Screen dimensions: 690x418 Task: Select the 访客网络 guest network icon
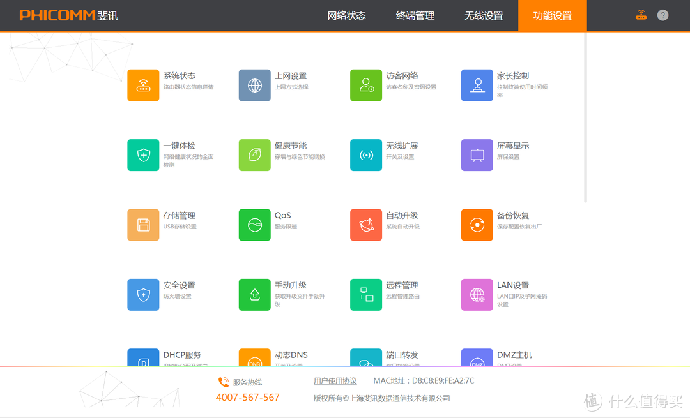tap(365, 85)
